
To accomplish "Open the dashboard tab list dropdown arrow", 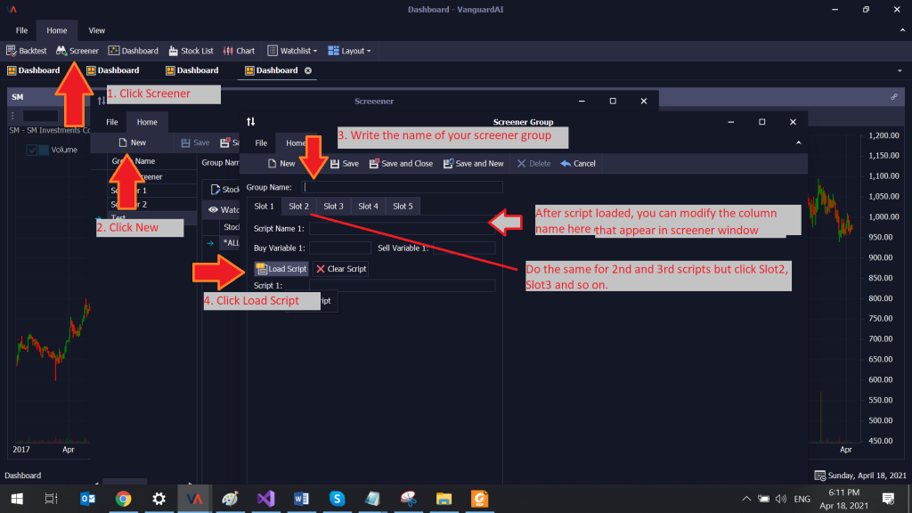I will click(x=900, y=70).
